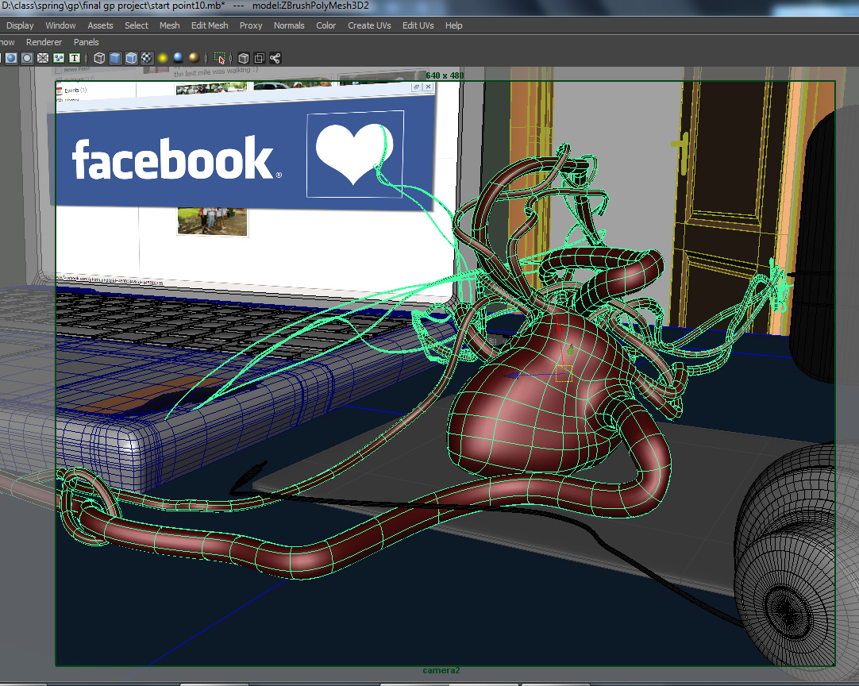The width and height of the screenshot is (859, 686).
Task: Toggle Textured checkered sphere icon
Action: (x=147, y=58)
